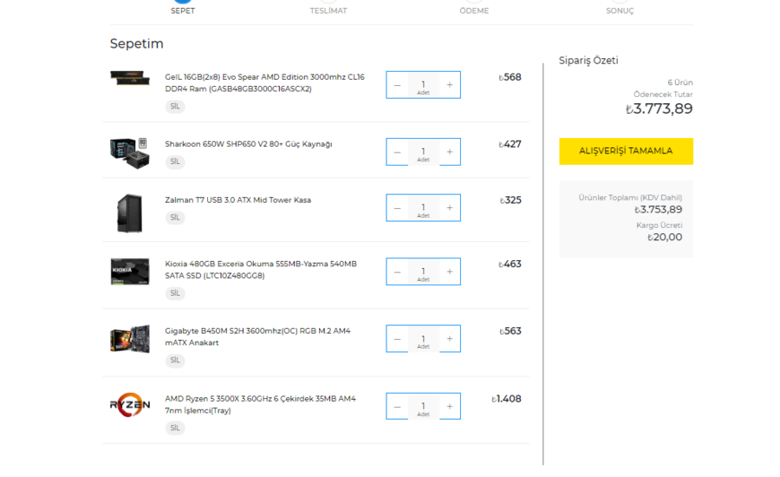780x477 pixels.
Task: Click the Kioxia SSD quantity field
Action: [x=423, y=271]
